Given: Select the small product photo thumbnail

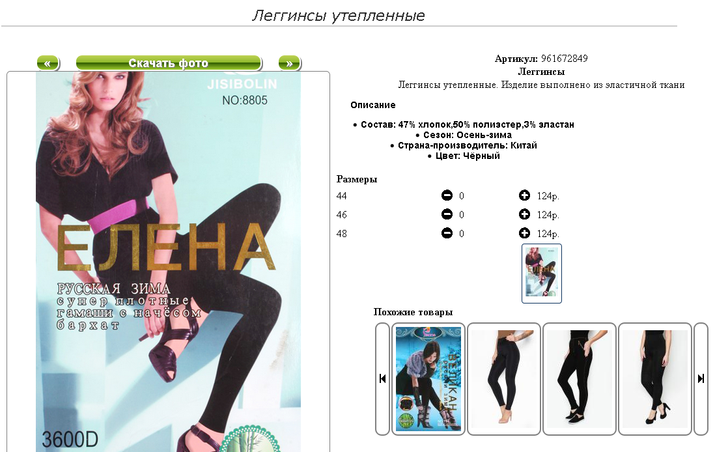Looking at the screenshot, I should point(541,273).
